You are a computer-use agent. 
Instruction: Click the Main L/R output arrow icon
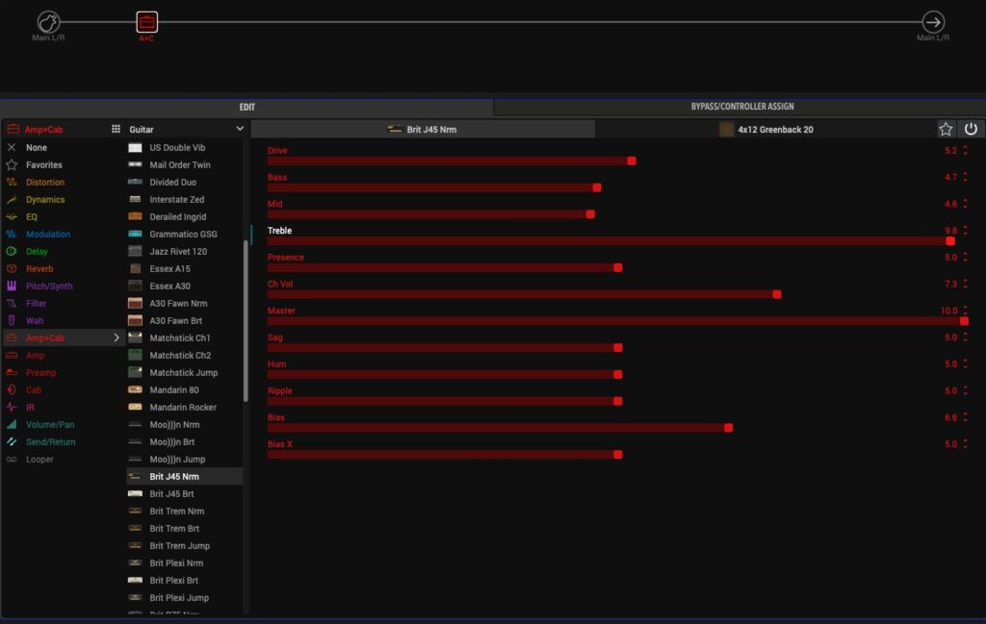(x=932, y=22)
